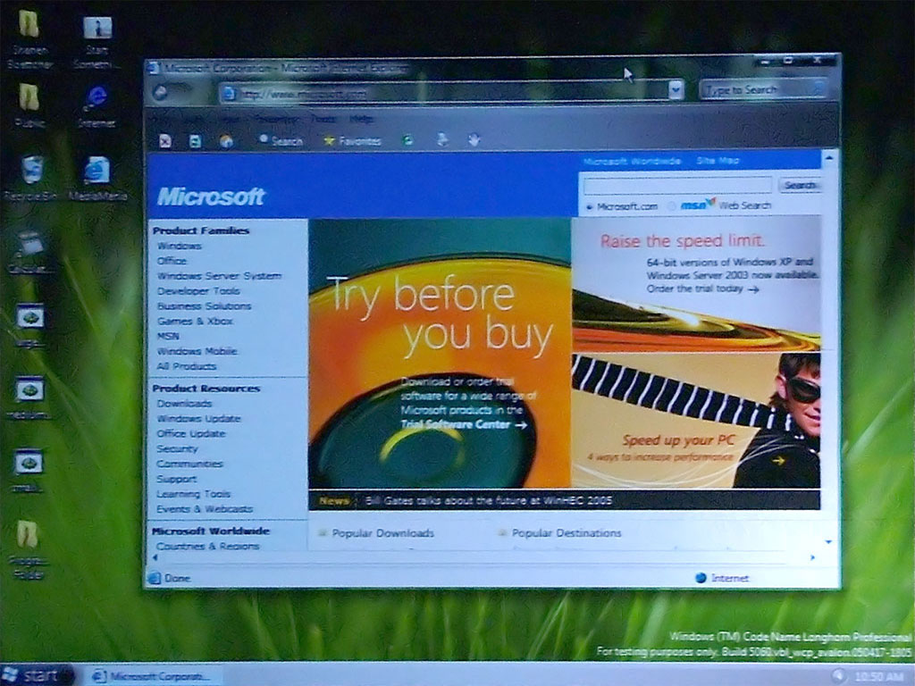Open Search from the browser toolbar
The width and height of the screenshot is (915, 686).
click(x=281, y=140)
